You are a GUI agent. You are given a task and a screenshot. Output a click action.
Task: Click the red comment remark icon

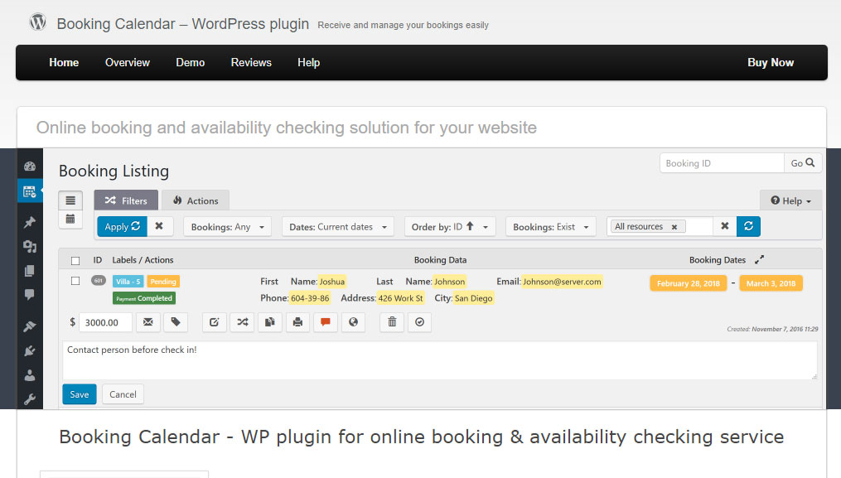(x=326, y=322)
